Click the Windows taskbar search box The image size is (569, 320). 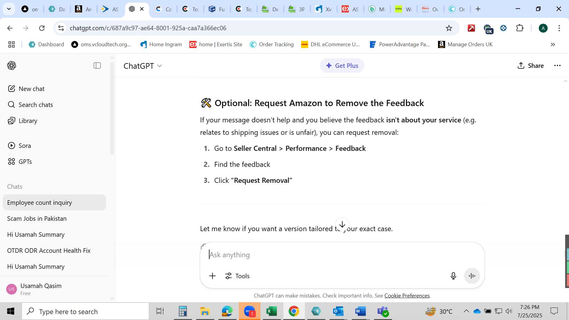85,311
